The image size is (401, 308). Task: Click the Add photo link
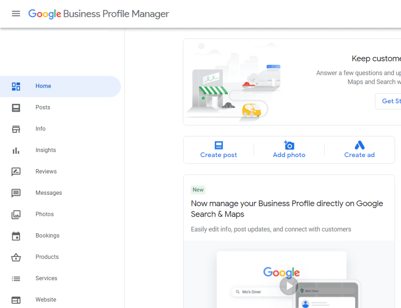pos(289,155)
